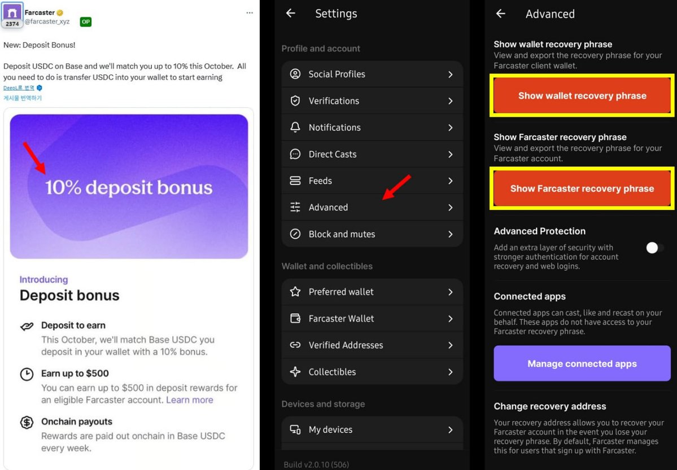Image resolution: width=677 pixels, height=470 pixels.
Task: Click the Connected apps heading
Action: [x=530, y=297]
